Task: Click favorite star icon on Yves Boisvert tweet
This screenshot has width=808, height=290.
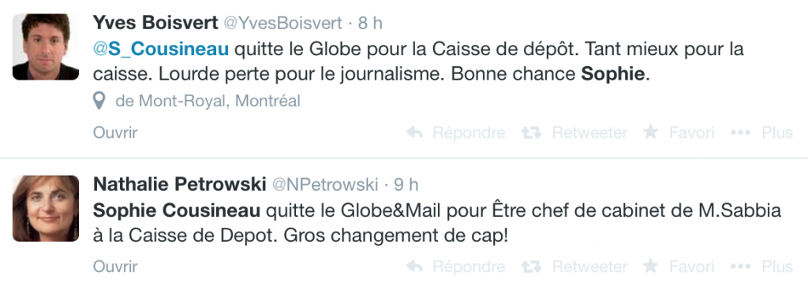Action: coord(650,132)
